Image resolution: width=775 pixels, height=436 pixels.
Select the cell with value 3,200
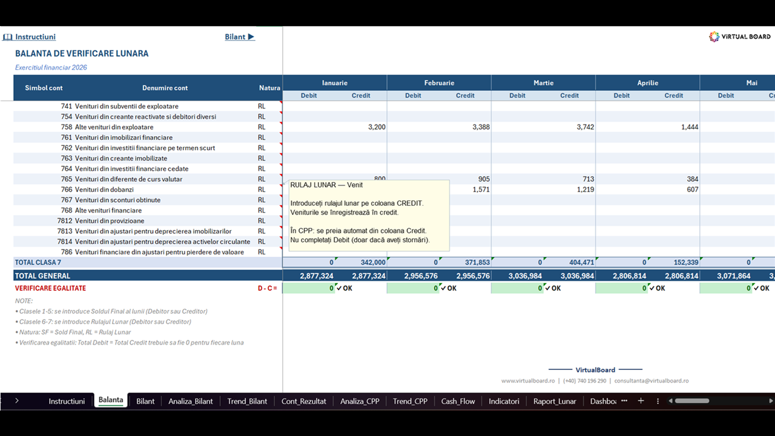(361, 127)
